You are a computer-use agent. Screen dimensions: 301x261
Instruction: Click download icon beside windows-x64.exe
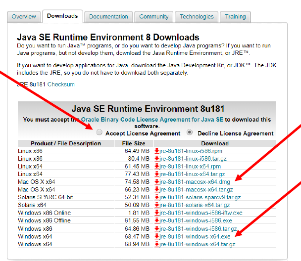[x=157, y=236]
